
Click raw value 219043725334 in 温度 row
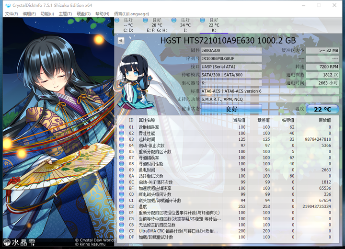coord(317,206)
